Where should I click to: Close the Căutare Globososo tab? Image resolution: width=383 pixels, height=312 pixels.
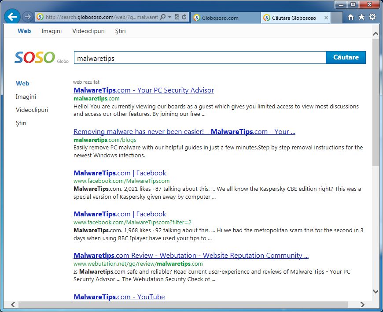[326, 18]
